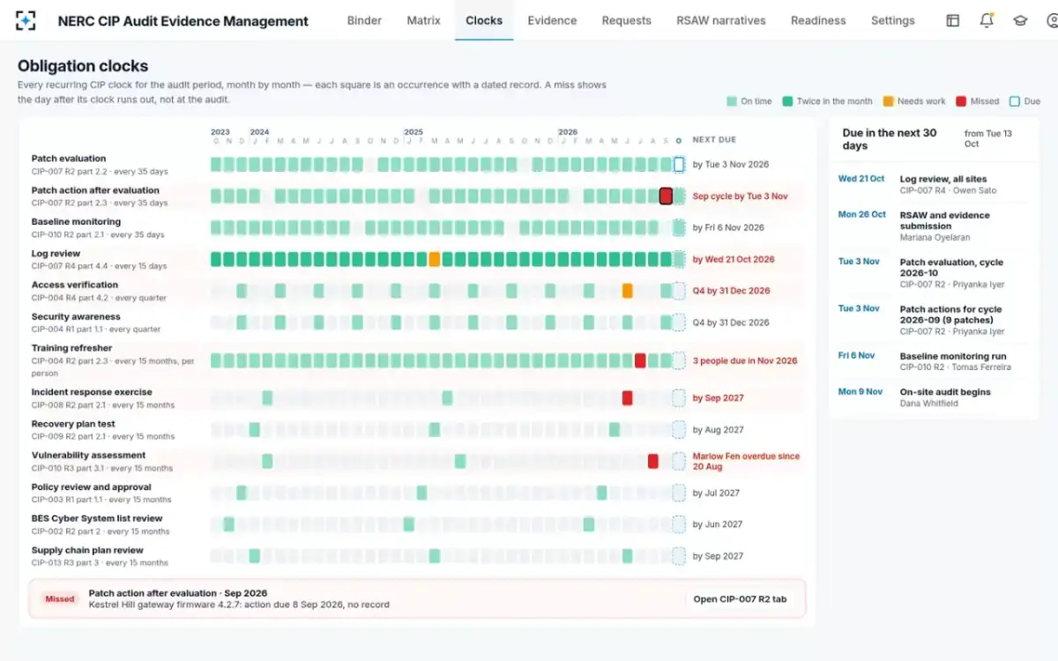The width and height of the screenshot is (1058, 661).
Task: Click 'Sep cycle by Tue 3 Nov' next due text
Action: (740, 197)
